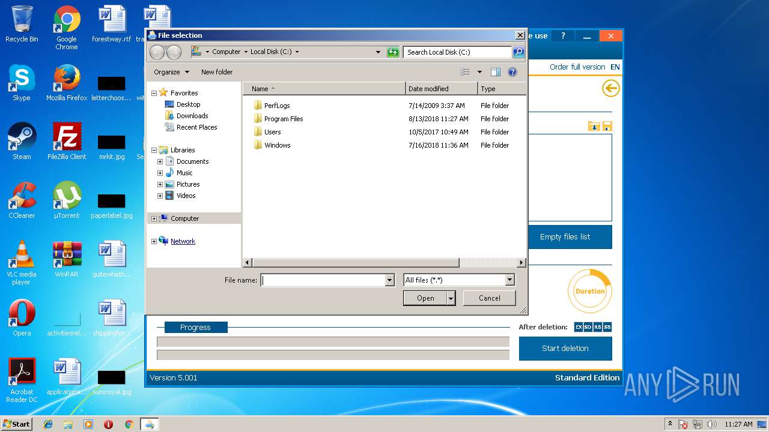The image size is (769, 432).
Task: Open the File name history dropdown
Action: tap(389, 280)
